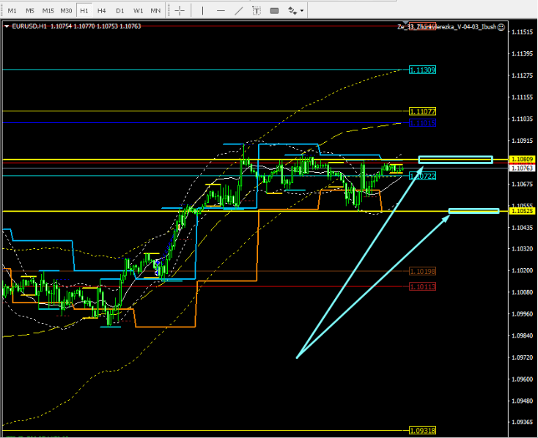The image size is (538, 438).
Task: Enable the D1 daily timeframe
Action: pos(120,11)
